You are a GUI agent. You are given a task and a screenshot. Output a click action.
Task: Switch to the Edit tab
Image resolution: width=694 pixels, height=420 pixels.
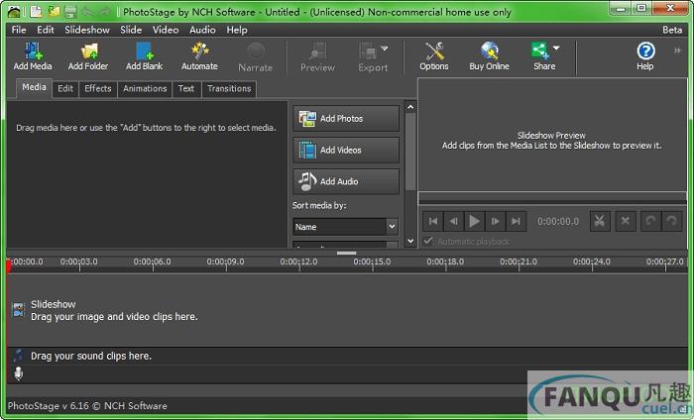tap(65, 89)
